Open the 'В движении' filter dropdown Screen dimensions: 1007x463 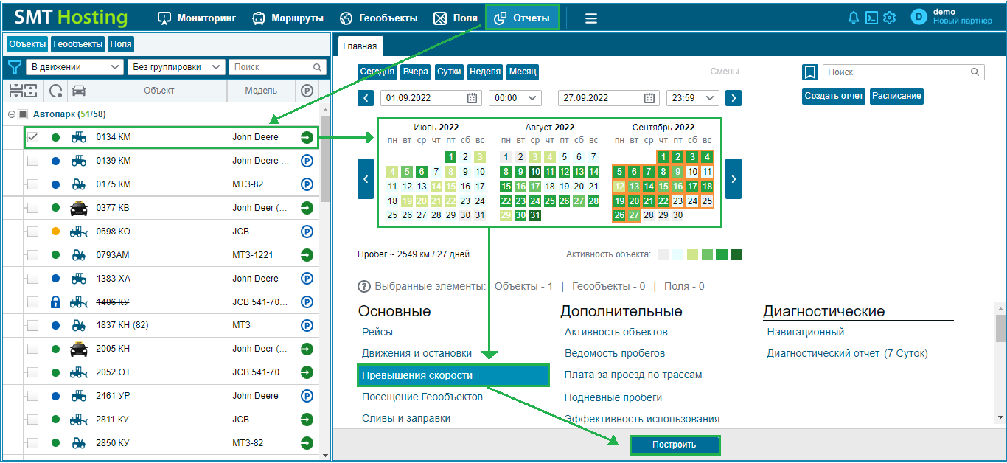pyautogui.click(x=74, y=67)
